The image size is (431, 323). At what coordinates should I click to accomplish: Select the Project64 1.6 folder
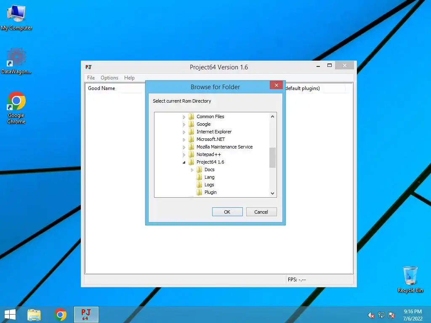coord(210,162)
